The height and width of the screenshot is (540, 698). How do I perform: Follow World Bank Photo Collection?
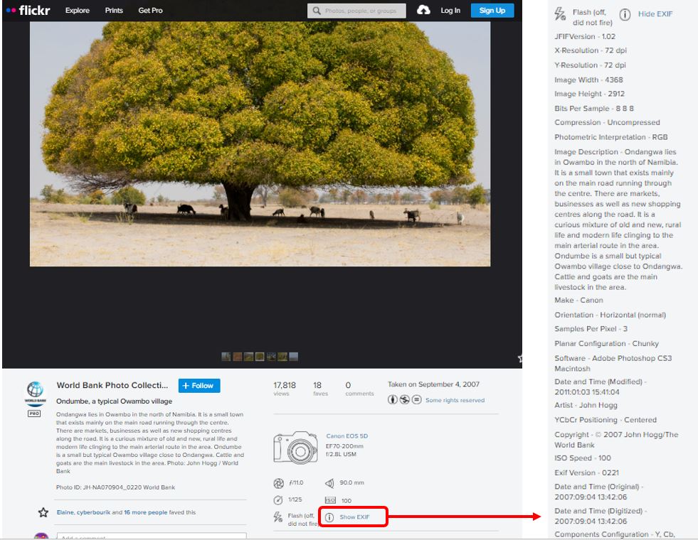click(199, 386)
